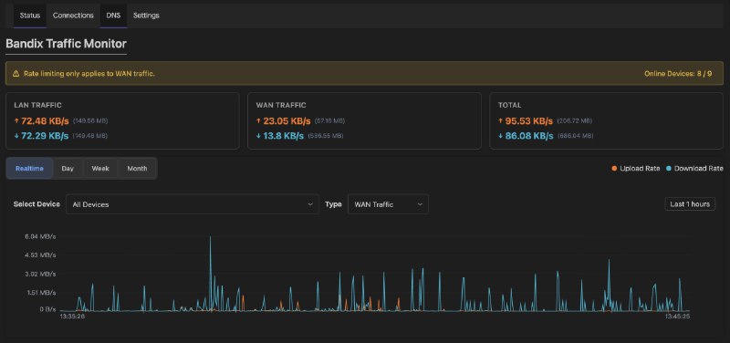Open the WAN Traffic type dropdown

click(x=389, y=204)
